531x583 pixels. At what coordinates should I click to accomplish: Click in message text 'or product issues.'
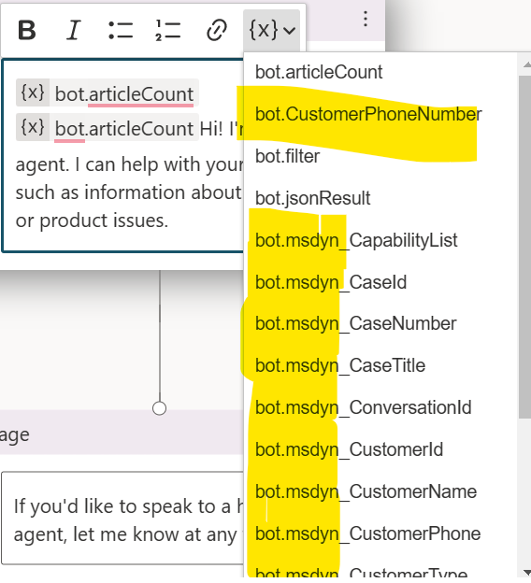click(92, 220)
